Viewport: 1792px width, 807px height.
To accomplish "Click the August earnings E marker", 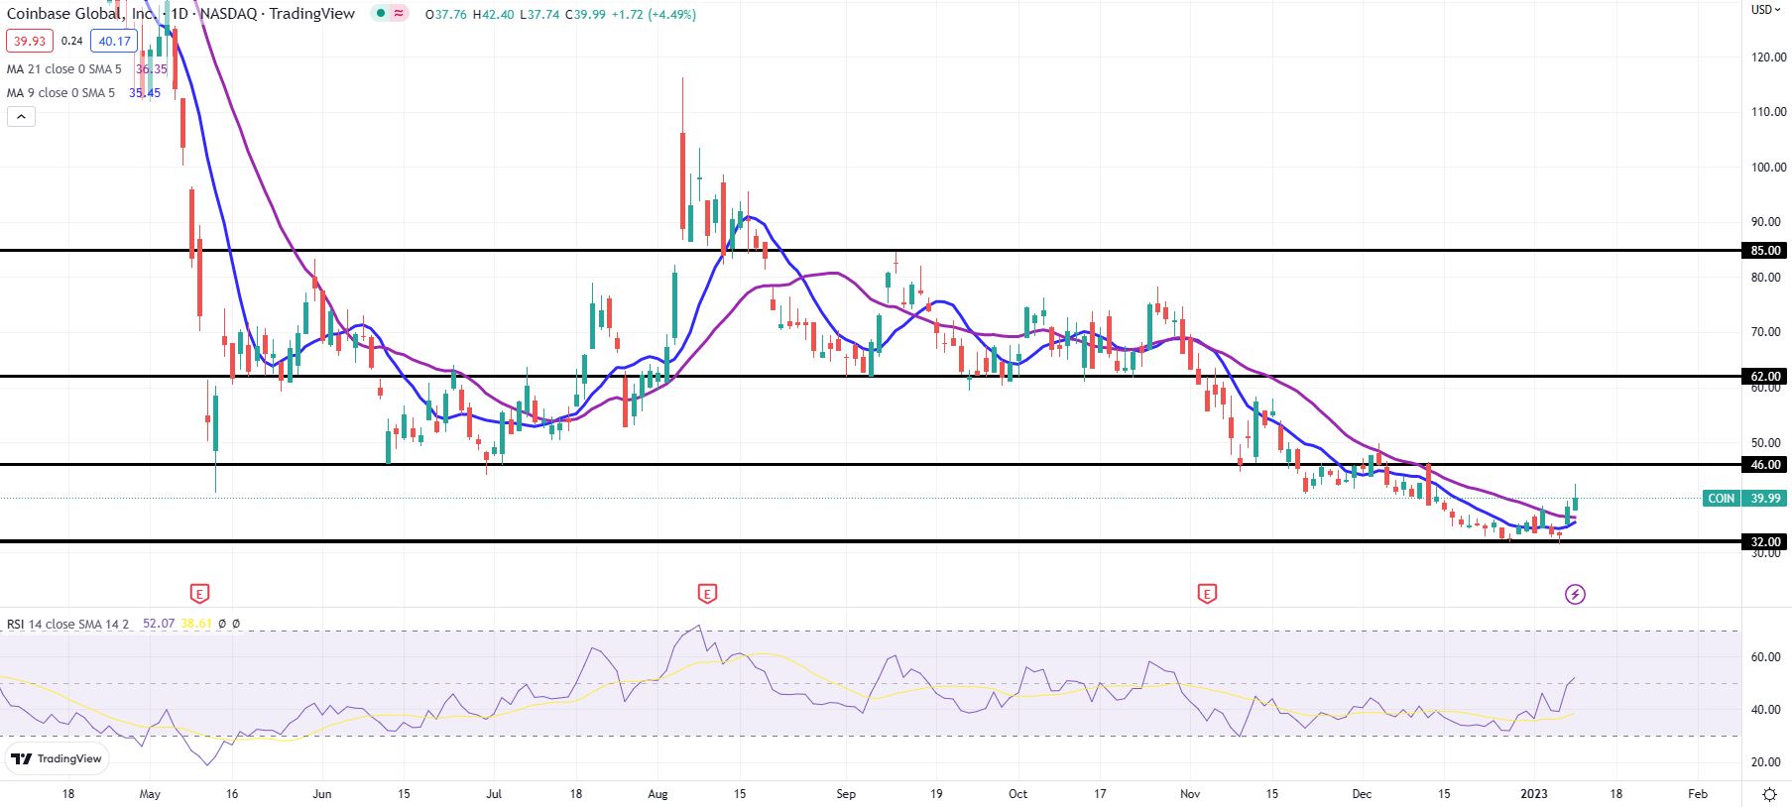I will click(707, 594).
